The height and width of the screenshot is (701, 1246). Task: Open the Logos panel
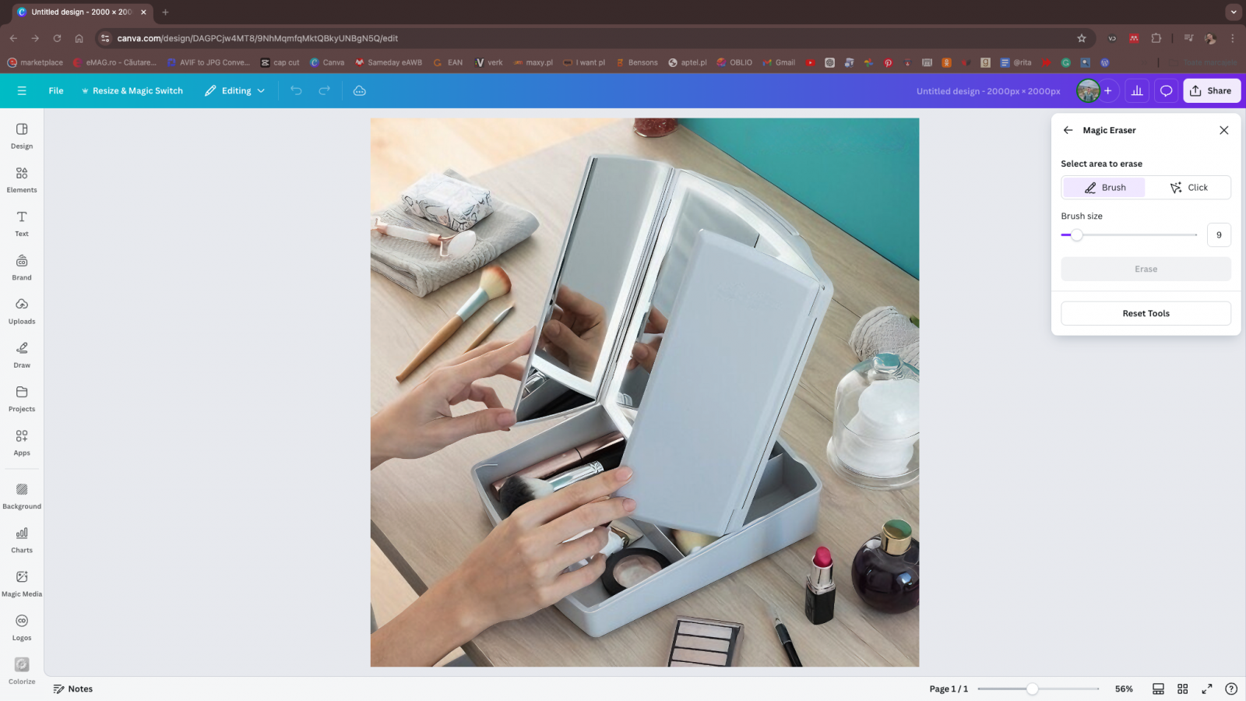(22, 627)
